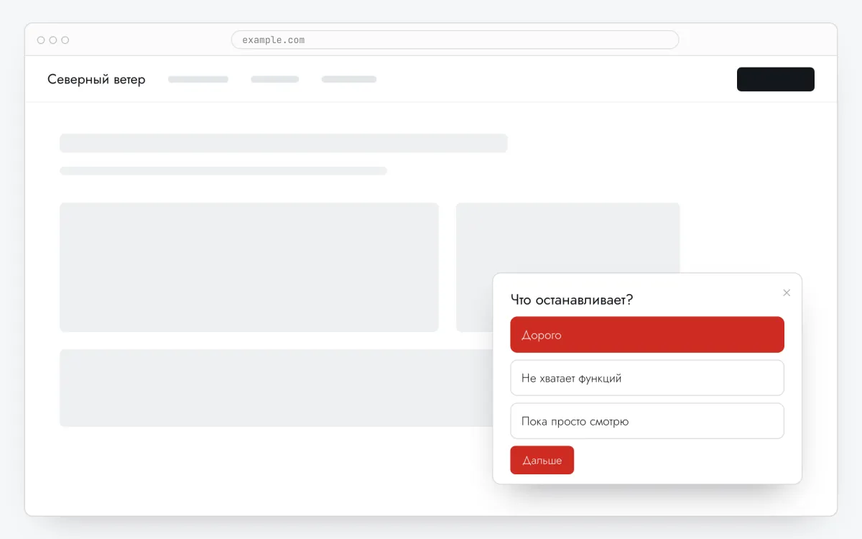This screenshot has height=539, width=862.
Task: Click the wide bottom content card placeholder
Action: coord(277,388)
